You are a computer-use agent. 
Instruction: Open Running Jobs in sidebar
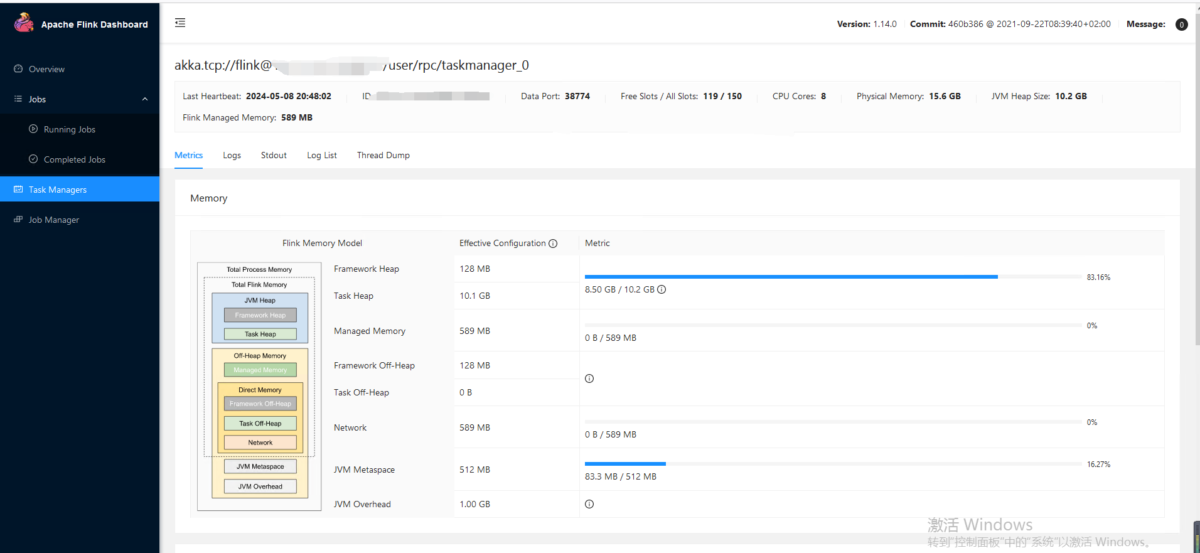(x=69, y=129)
